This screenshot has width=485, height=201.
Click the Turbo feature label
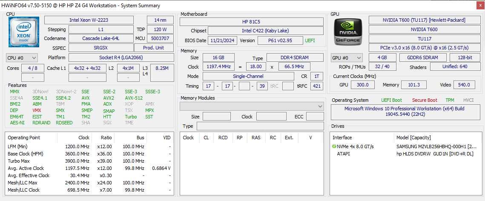pos(131,117)
